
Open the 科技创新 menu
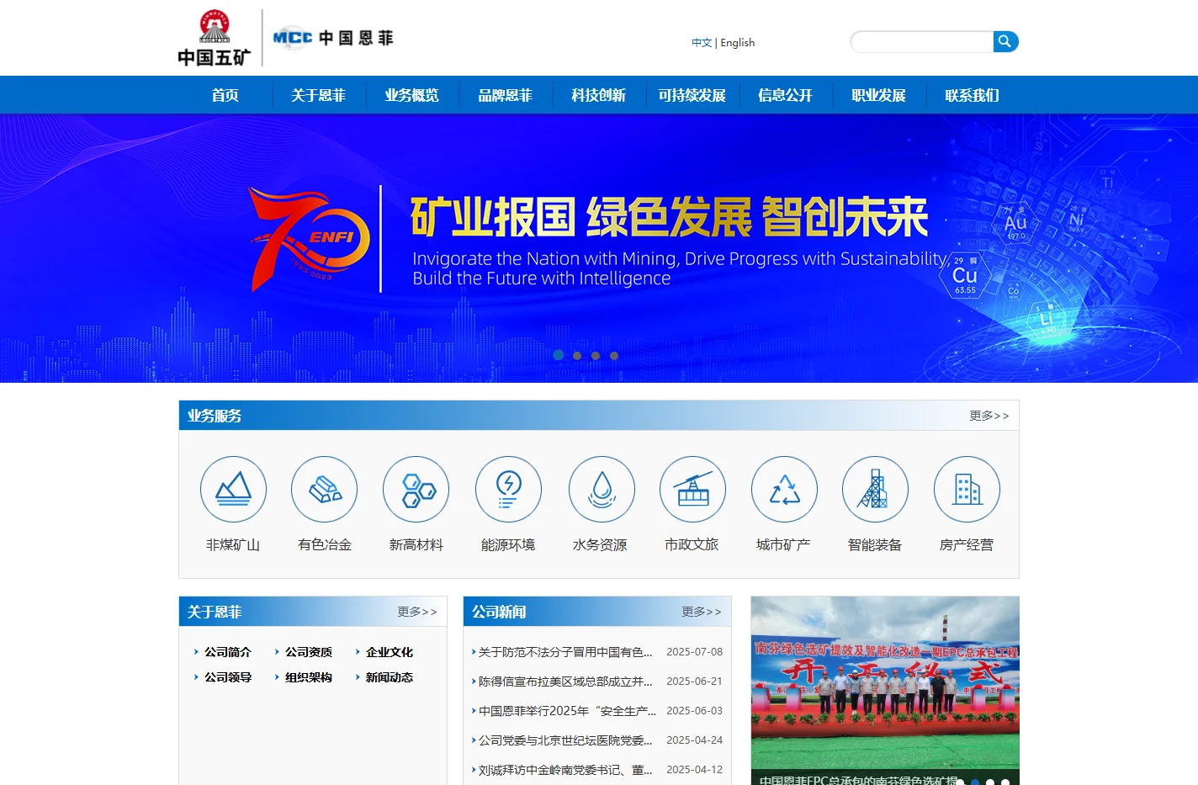coord(598,95)
